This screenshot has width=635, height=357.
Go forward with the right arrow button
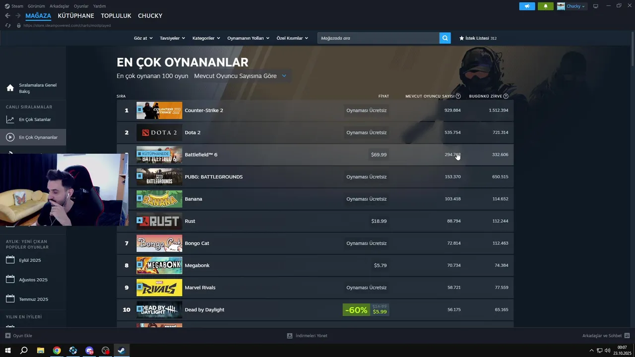pos(18,16)
